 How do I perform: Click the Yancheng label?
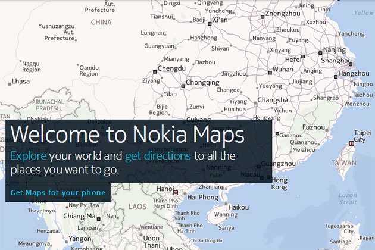click(351, 34)
